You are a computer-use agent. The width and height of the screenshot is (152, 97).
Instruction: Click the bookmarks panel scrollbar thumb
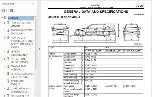pyautogui.click(x=35, y=43)
